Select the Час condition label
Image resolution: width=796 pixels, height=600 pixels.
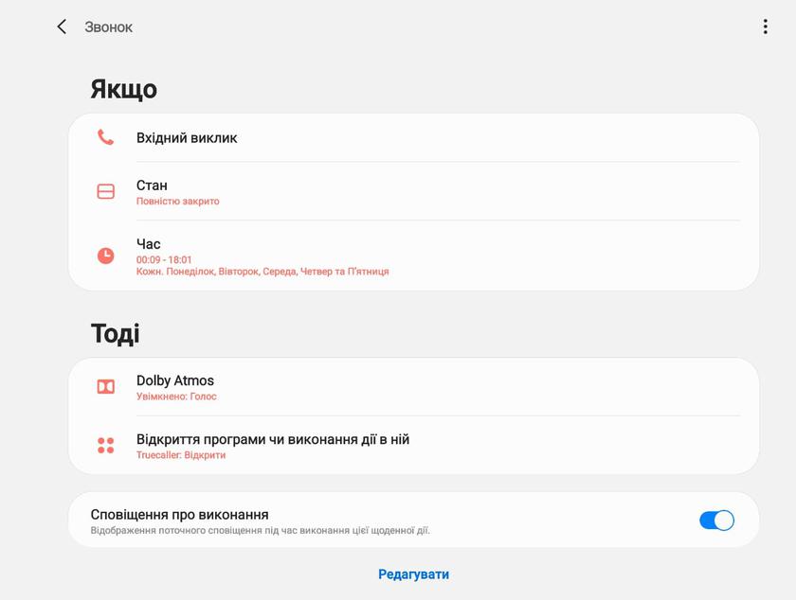pyautogui.click(x=149, y=244)
